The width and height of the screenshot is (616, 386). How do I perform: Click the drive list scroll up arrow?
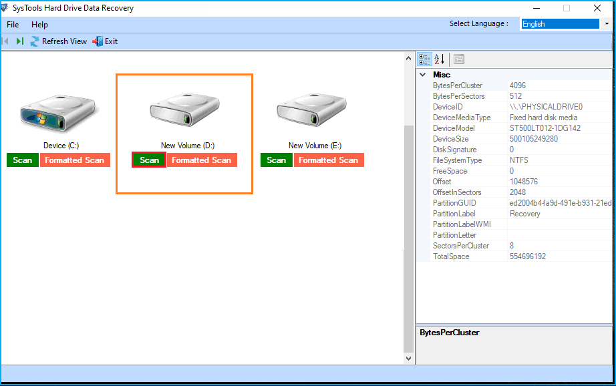(409, 59)
